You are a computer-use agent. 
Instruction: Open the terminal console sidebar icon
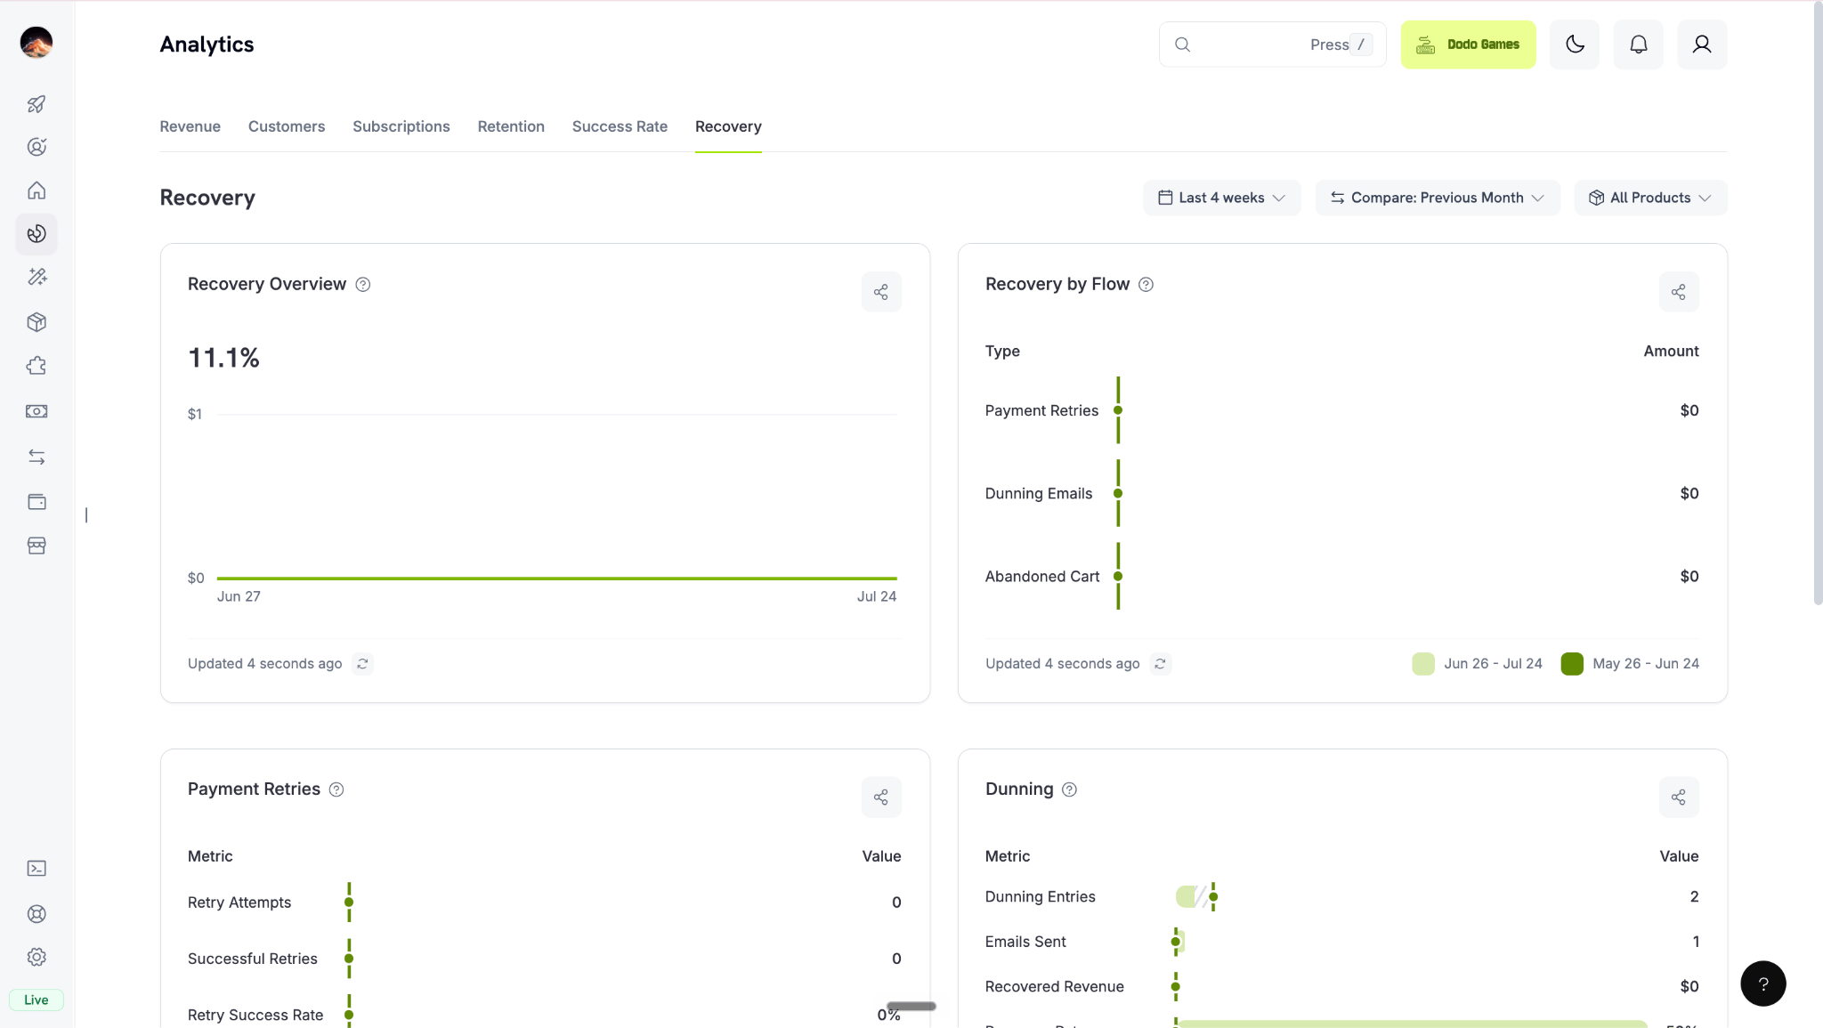(36, 869)
